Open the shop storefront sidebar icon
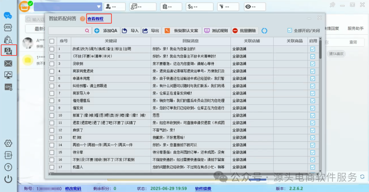The image size is (369, 192). (8, 28)
